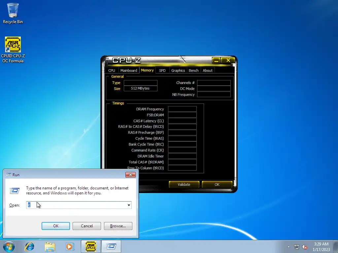338x253 pixels.
Task: Click the General group heading
Action: click(x=117, y=76)
